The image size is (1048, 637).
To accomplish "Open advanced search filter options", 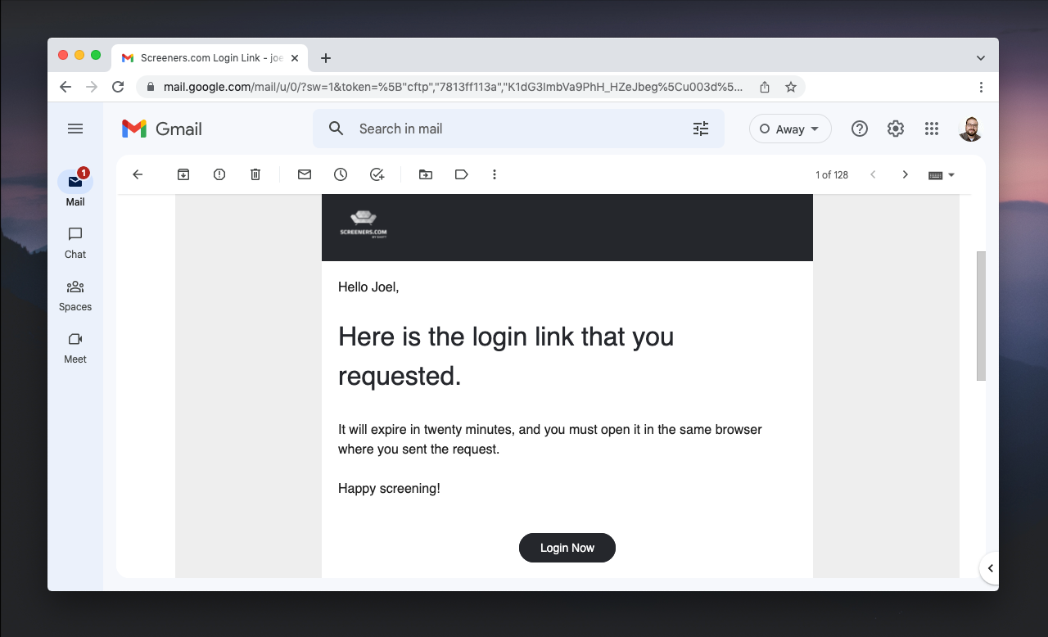I will [x=700, y=129].
